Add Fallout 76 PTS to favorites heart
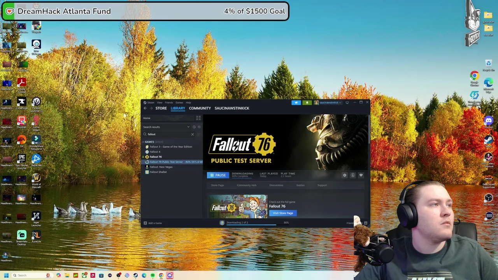 click(361, 175)
